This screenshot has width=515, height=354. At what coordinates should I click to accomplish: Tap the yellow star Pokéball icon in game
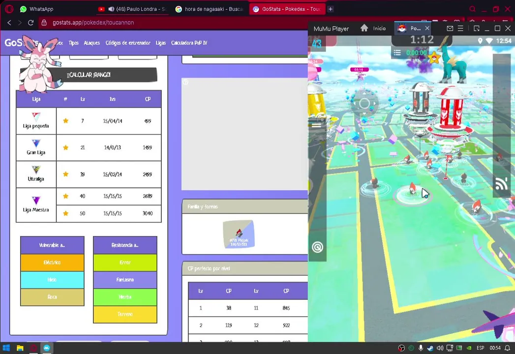point(434,58)
